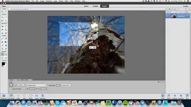Image resolution: width=191 pixels, height=107 pixels.
Task: Select the Straighten tool
Action: [x=6, y=58]
